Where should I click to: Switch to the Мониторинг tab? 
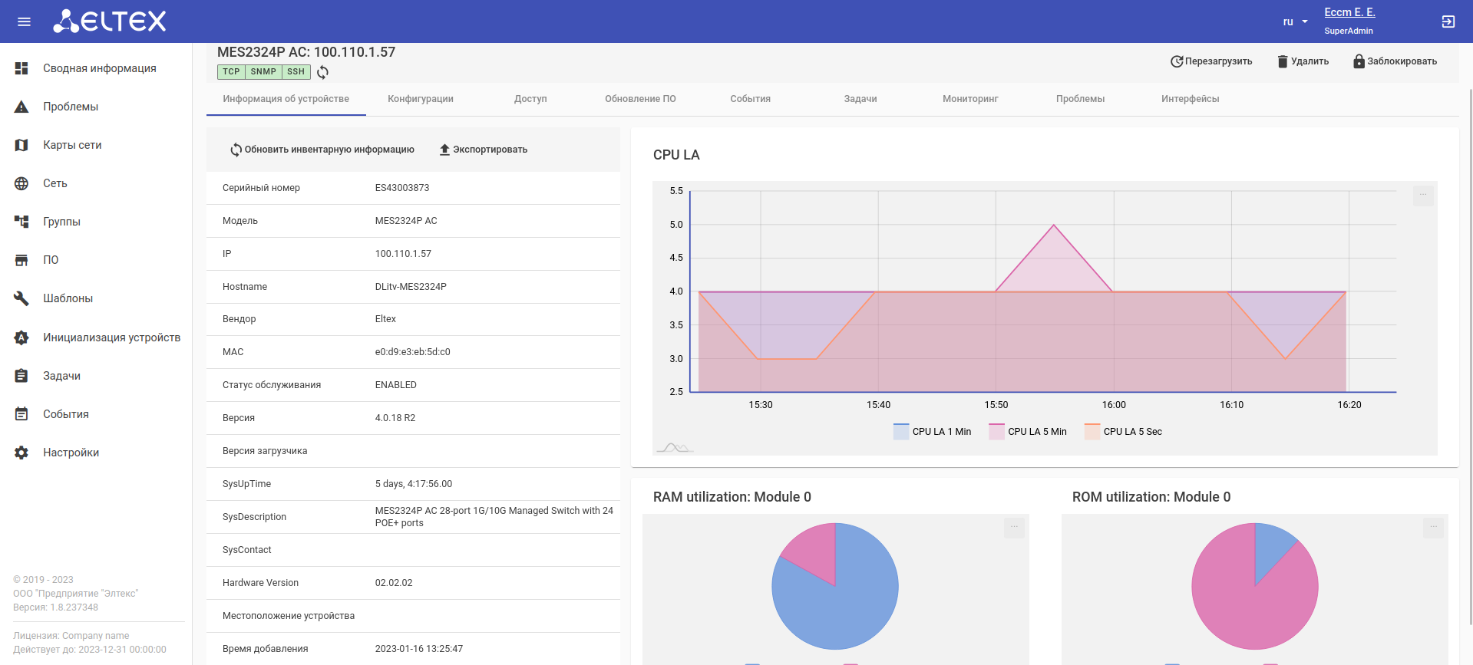(970, 99)
